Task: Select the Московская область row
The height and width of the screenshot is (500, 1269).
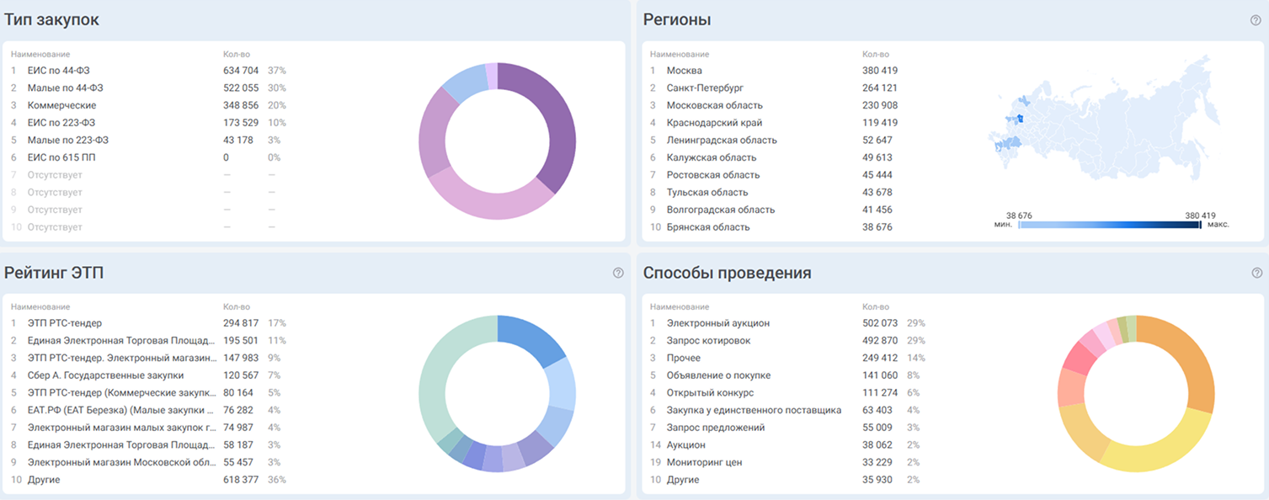Action: [775, 105]
